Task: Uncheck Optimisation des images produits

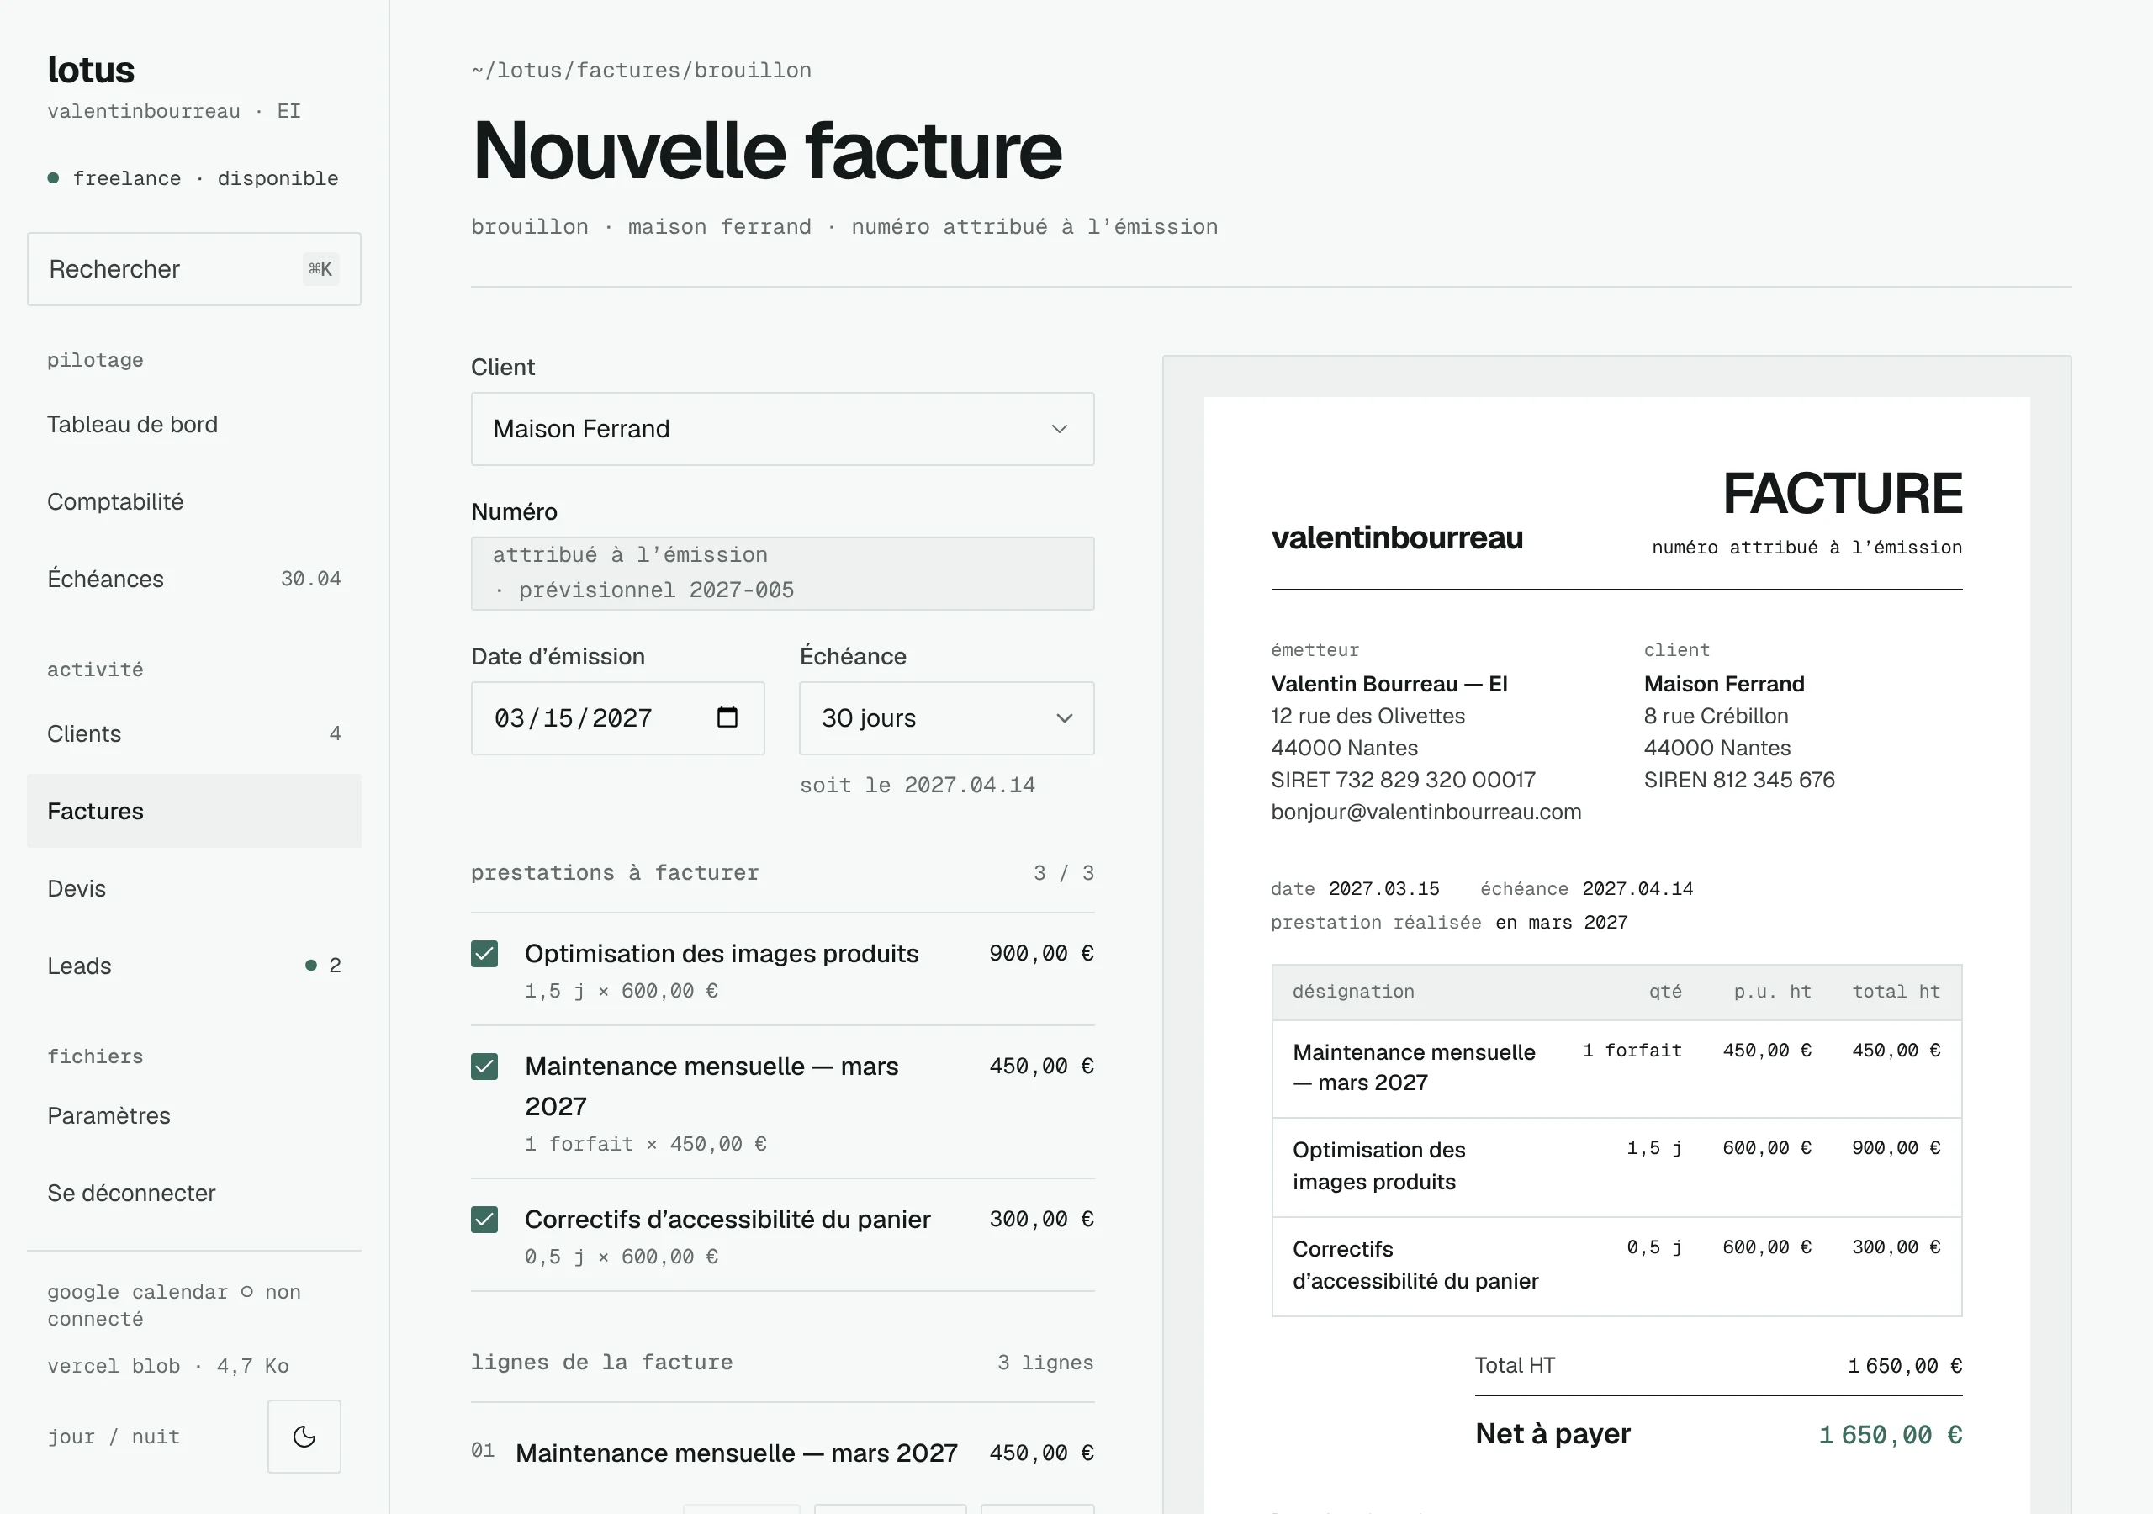Action: [x=484, y=954]
